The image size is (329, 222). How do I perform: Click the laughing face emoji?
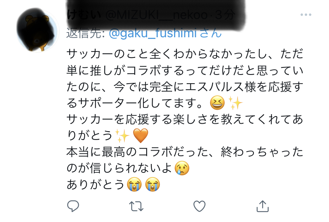point(217,103)
